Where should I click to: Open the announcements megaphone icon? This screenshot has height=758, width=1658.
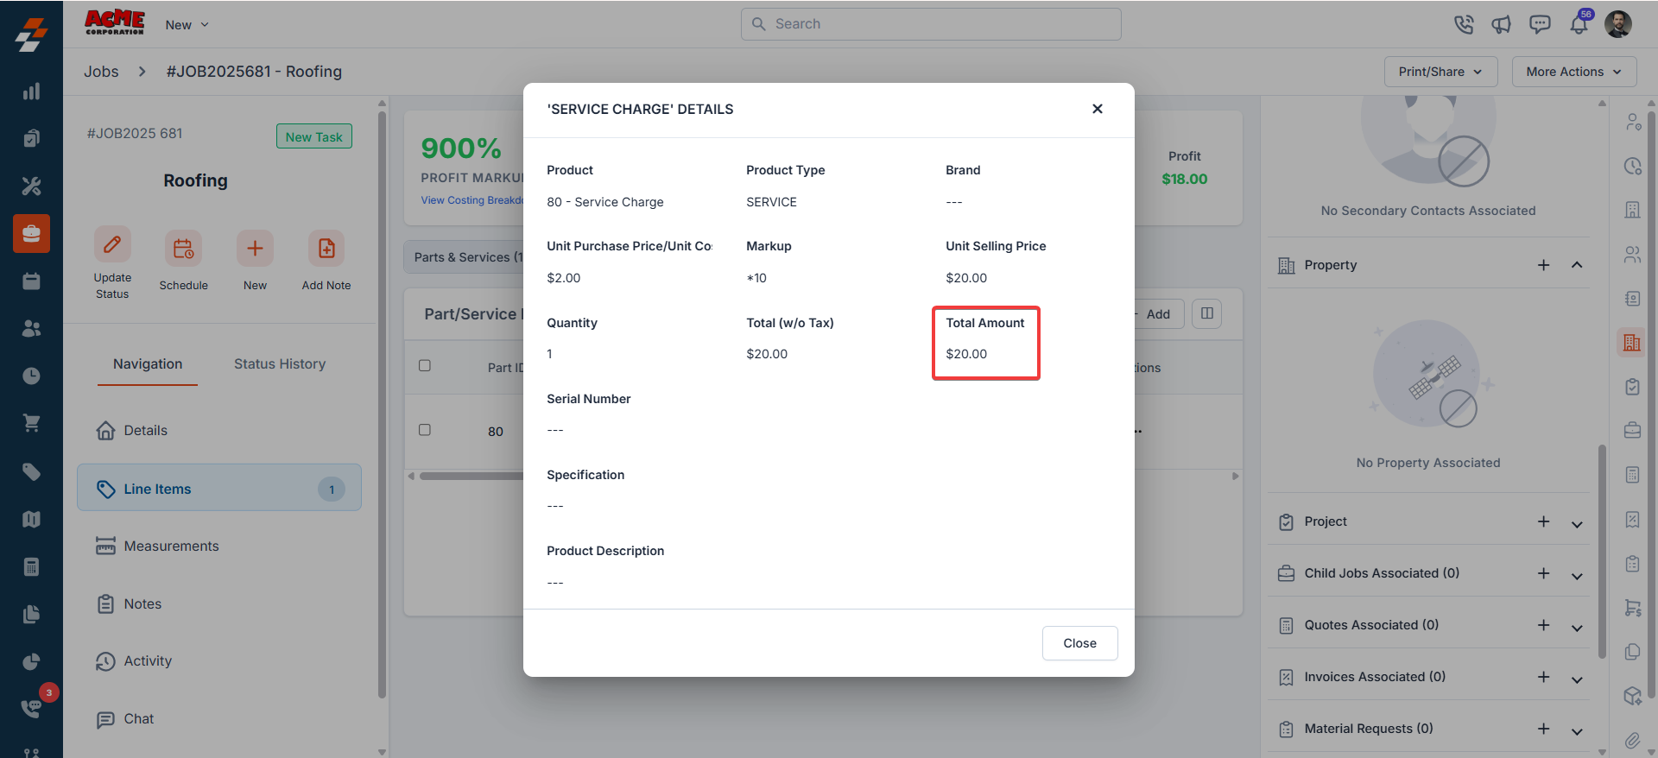[1502, 24]
